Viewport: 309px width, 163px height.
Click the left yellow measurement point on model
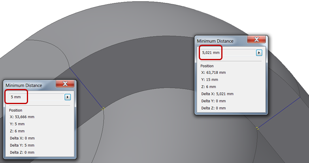pos(103,109)
